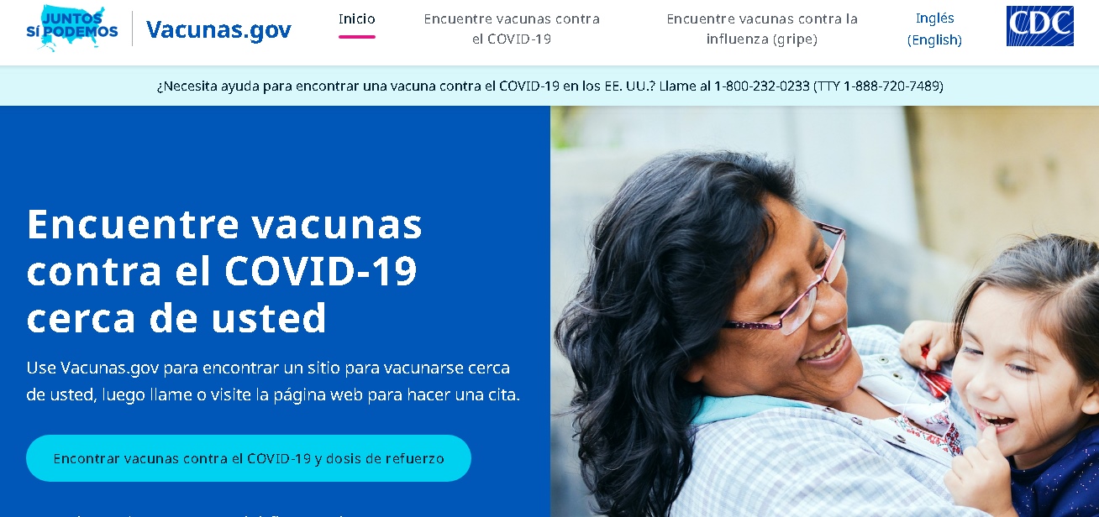
Task: Click the light blue help banner text
Action: [549, 86]
